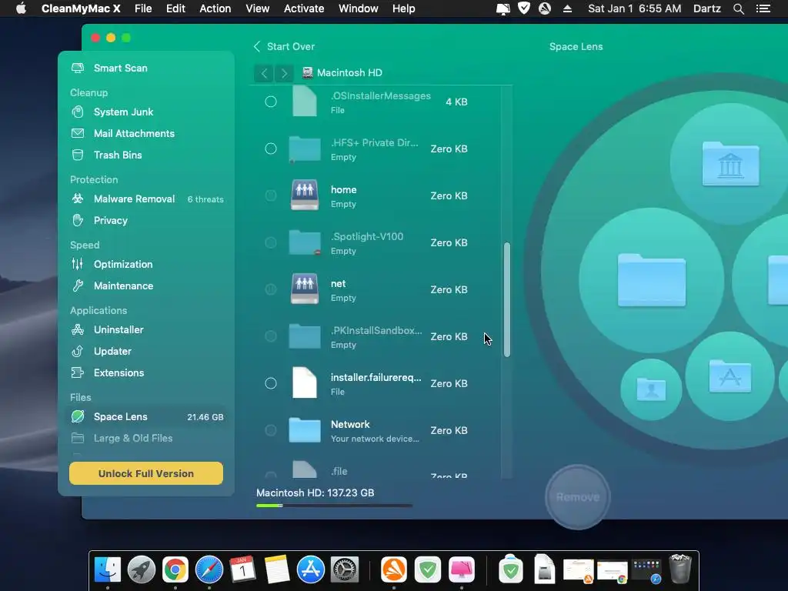Click the installer.failurereq file icon
Screen dimensions: 788x591
pyautogui.click(x=305, y=383)
